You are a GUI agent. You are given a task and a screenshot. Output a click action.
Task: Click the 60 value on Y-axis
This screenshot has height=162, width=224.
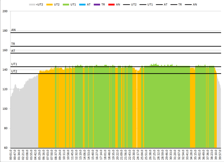point(6,148)
